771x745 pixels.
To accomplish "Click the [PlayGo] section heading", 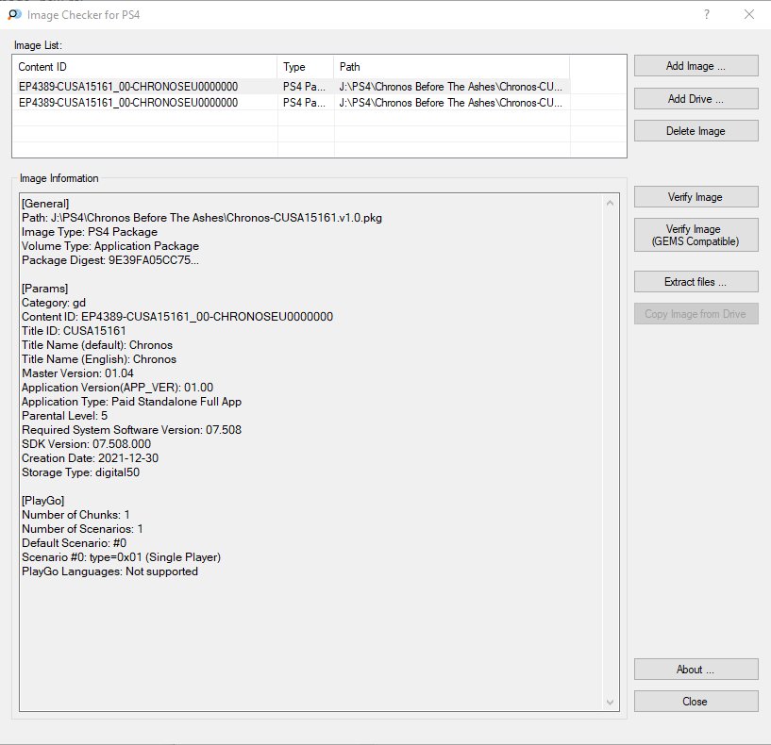I will pyautogui.click(x=42, y=501).
